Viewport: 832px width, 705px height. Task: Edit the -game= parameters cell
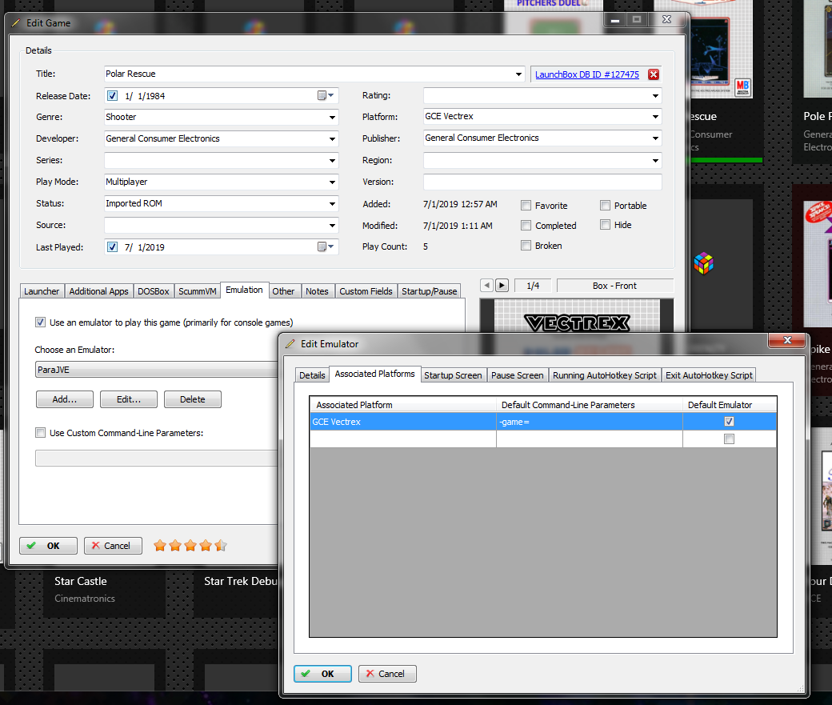tap(590, 422)
